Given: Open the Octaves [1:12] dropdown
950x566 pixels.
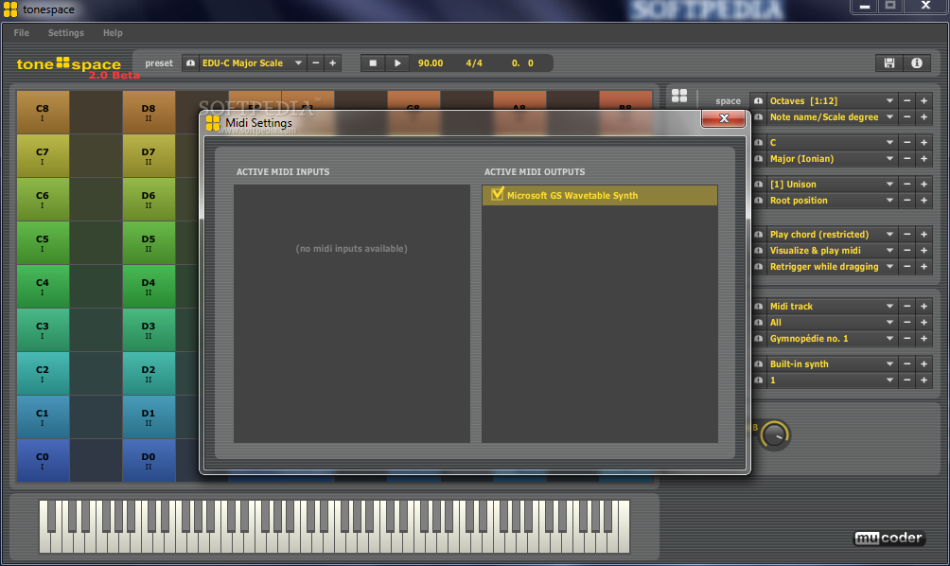Looking at the screenshot, I should pyautogui.click(x=832, y=100).
